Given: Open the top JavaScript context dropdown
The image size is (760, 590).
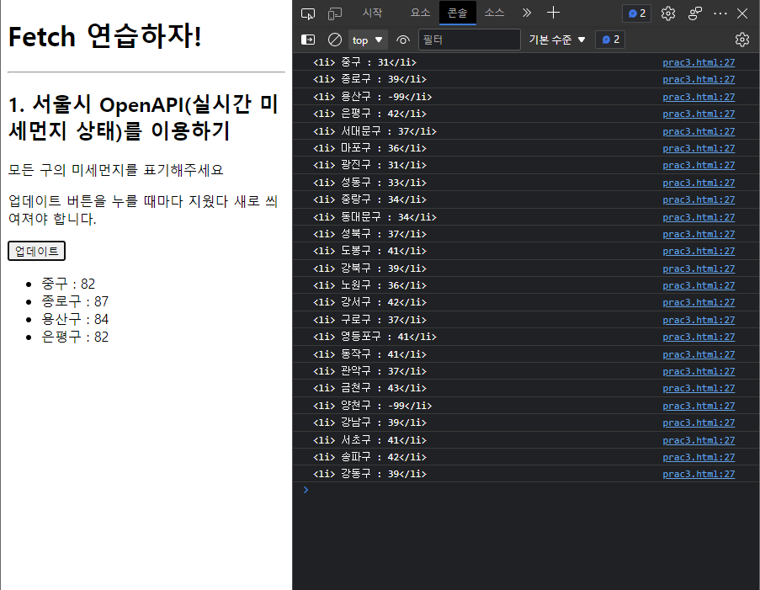Looking at the screenshot, I should pos(368,40).
